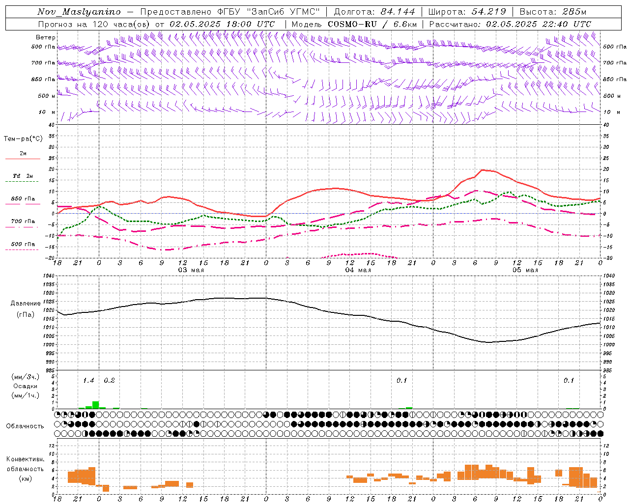The height and width of the screenshot is (503, 629).
Task: Click the '05 мая' date label
Action: (525, 270)
